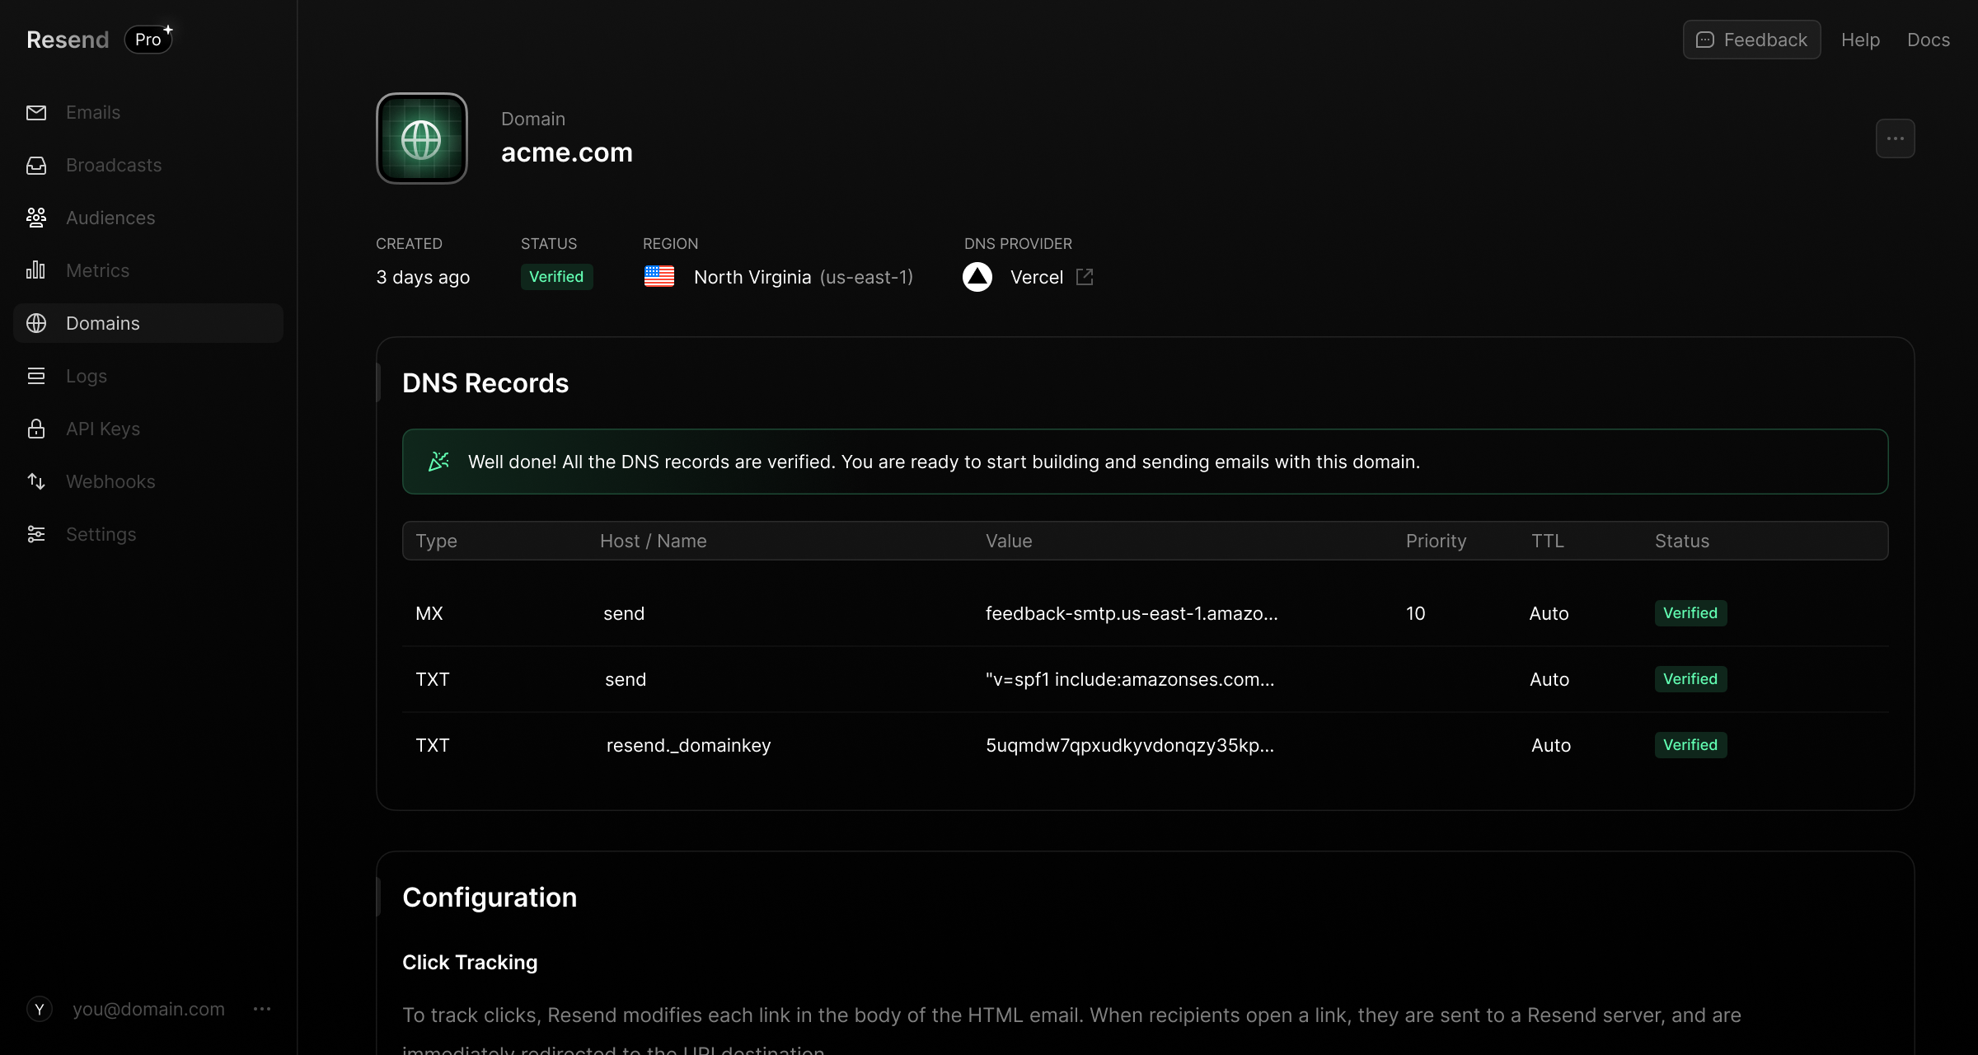1978x1055 pixels.
Task: Click the Domains sidebar icon
Action: click(36, 322)
